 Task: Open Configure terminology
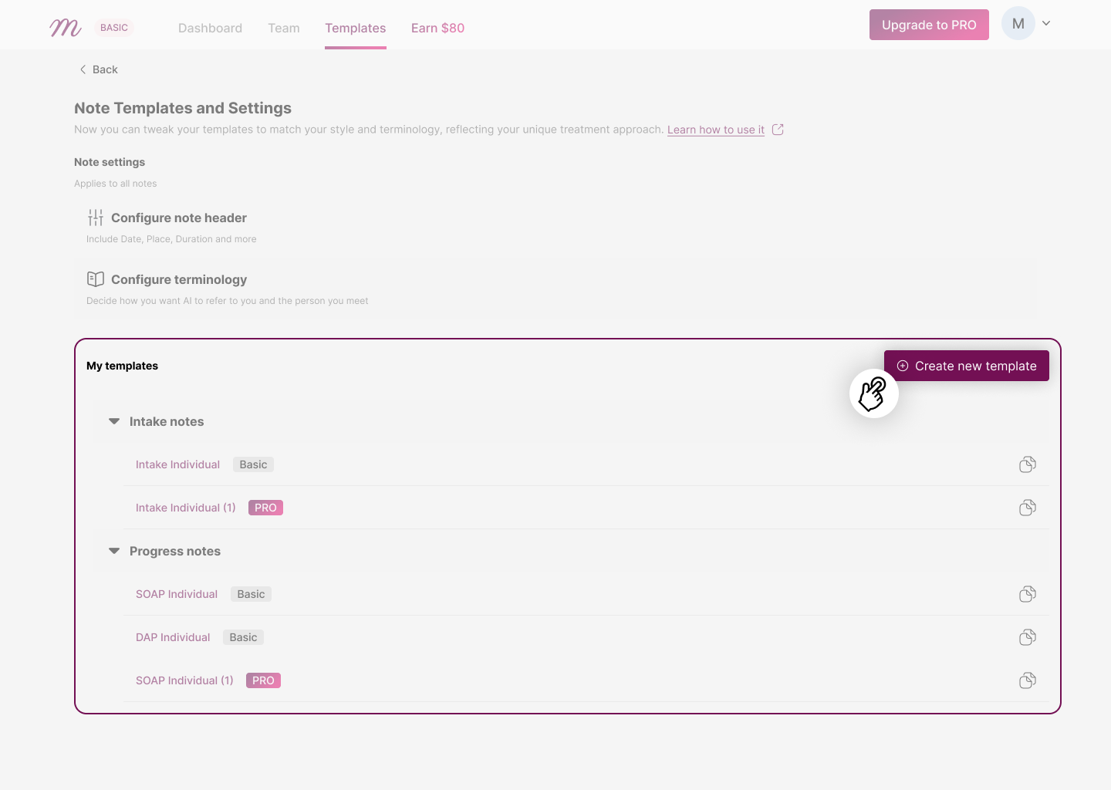179,279
